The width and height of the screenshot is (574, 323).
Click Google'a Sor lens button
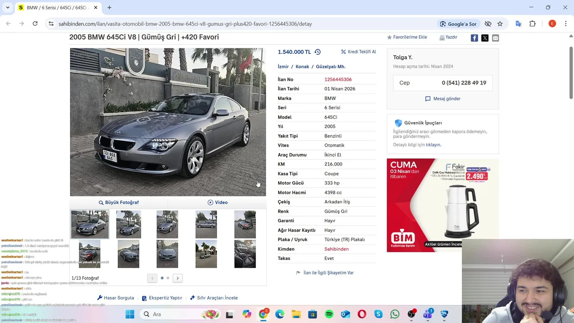(458, 24)
